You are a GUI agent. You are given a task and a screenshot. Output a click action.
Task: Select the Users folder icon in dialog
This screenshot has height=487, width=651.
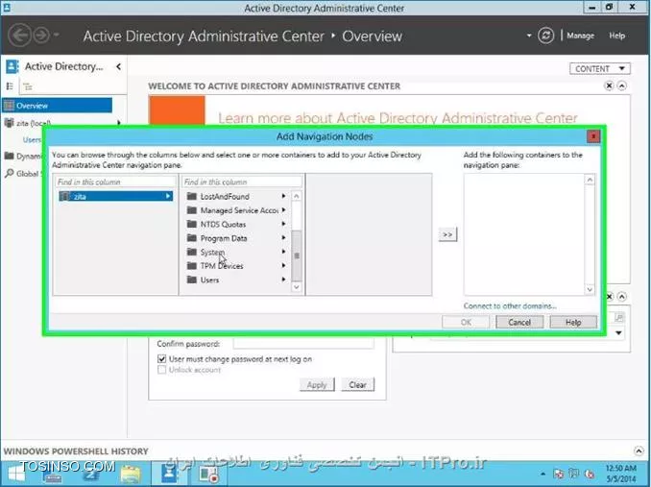click(191, 280)
